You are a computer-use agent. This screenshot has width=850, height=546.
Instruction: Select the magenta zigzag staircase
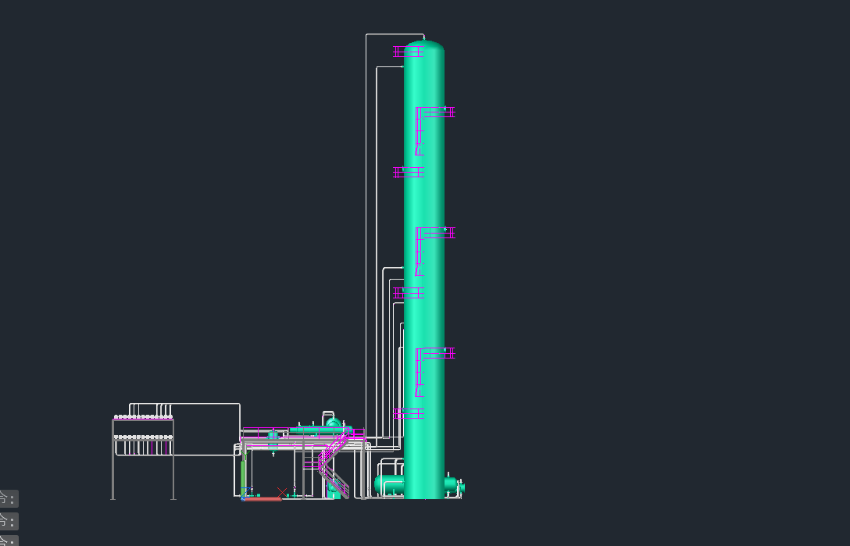(x=333, y=462)
